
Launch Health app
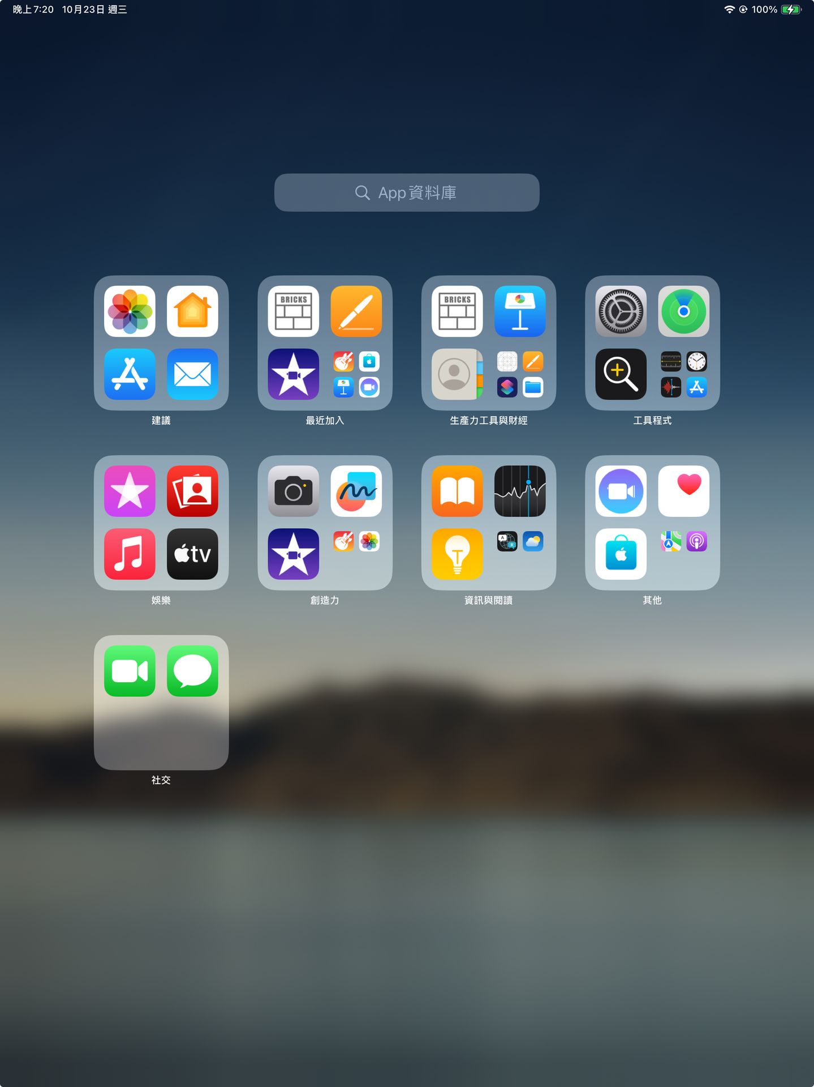[684, 491]
